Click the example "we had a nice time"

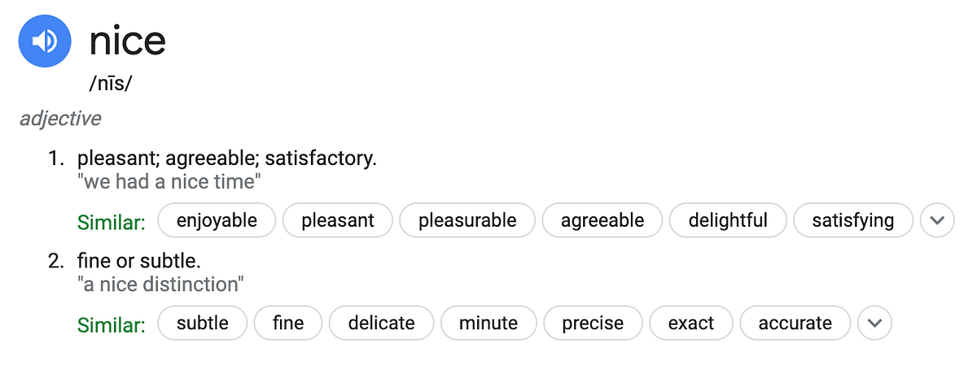(x=169, y=182)
